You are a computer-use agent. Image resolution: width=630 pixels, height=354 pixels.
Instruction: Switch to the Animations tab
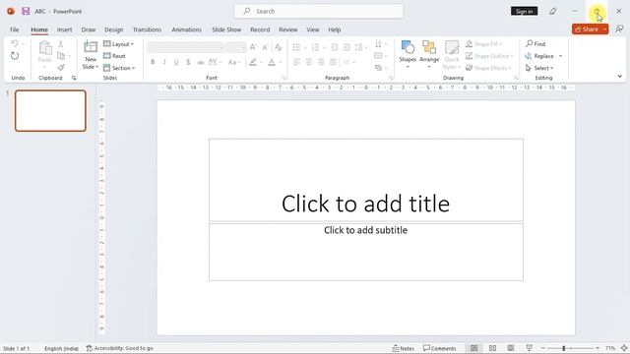click(x=186, y=29)
